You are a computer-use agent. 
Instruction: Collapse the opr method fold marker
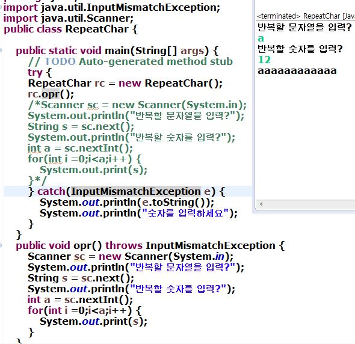pyautogui.click(x=1, y=245)
